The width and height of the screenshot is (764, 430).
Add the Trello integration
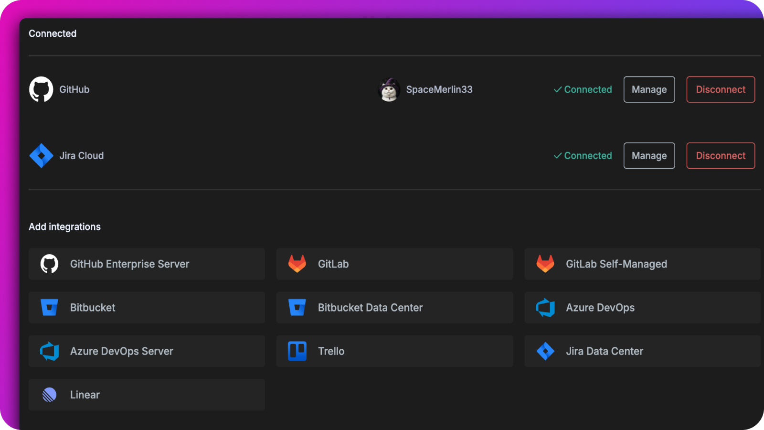(x=394, y=351)
